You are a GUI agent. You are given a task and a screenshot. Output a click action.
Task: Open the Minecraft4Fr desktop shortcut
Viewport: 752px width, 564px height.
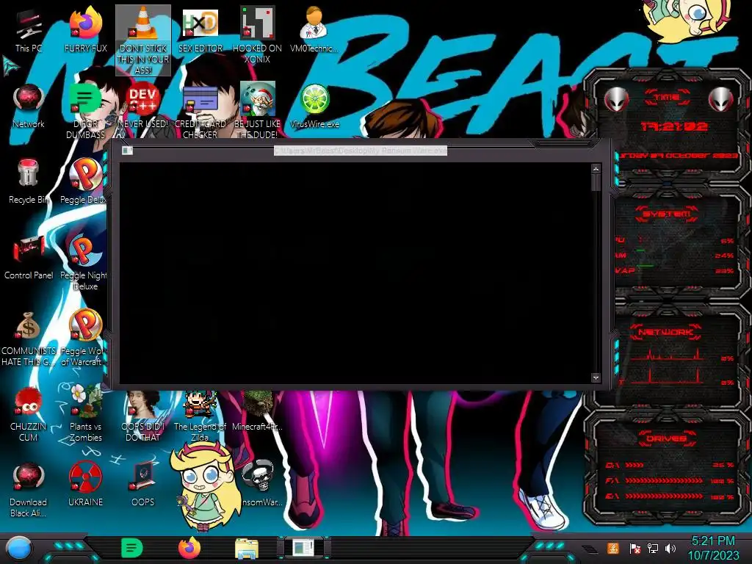[257, 411]
